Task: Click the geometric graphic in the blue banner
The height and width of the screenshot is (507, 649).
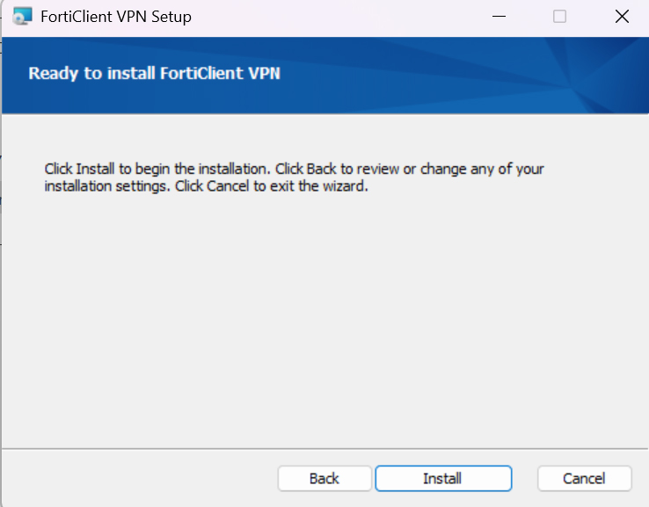Action: 563,75
